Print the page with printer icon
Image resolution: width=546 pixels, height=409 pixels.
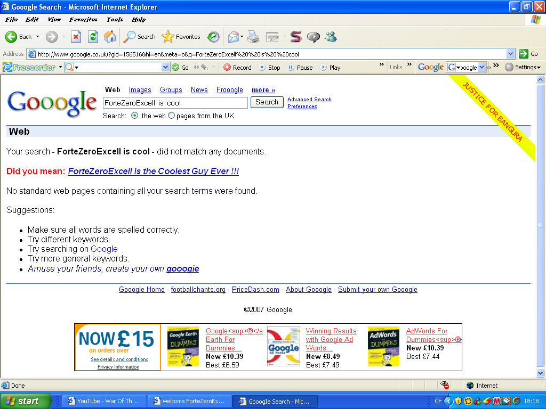(x=253, y=37)
